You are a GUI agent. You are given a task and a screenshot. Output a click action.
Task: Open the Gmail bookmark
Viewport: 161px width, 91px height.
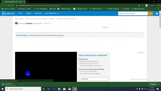[53, 9]
